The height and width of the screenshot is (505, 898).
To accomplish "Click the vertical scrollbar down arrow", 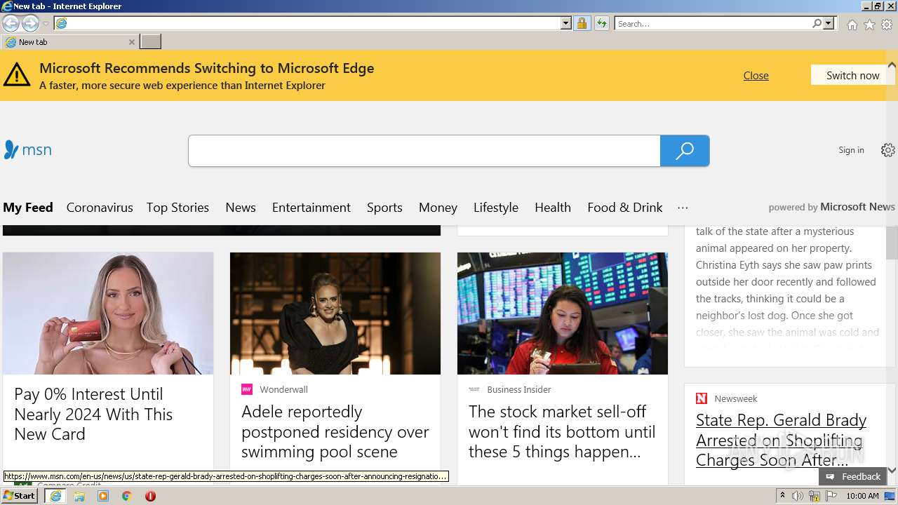I will pos(892,470).
